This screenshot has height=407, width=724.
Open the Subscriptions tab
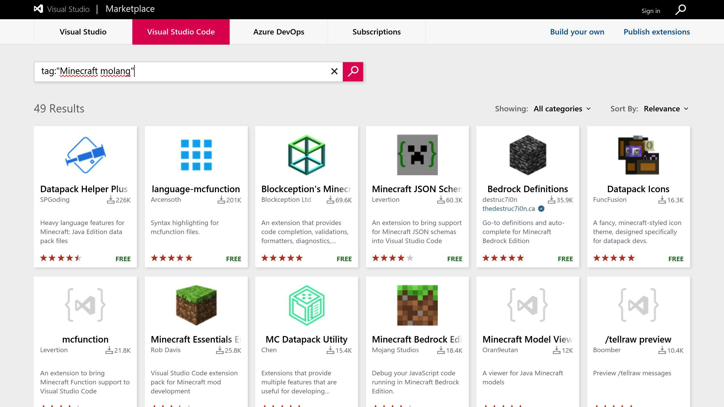(x=376, y=32)
